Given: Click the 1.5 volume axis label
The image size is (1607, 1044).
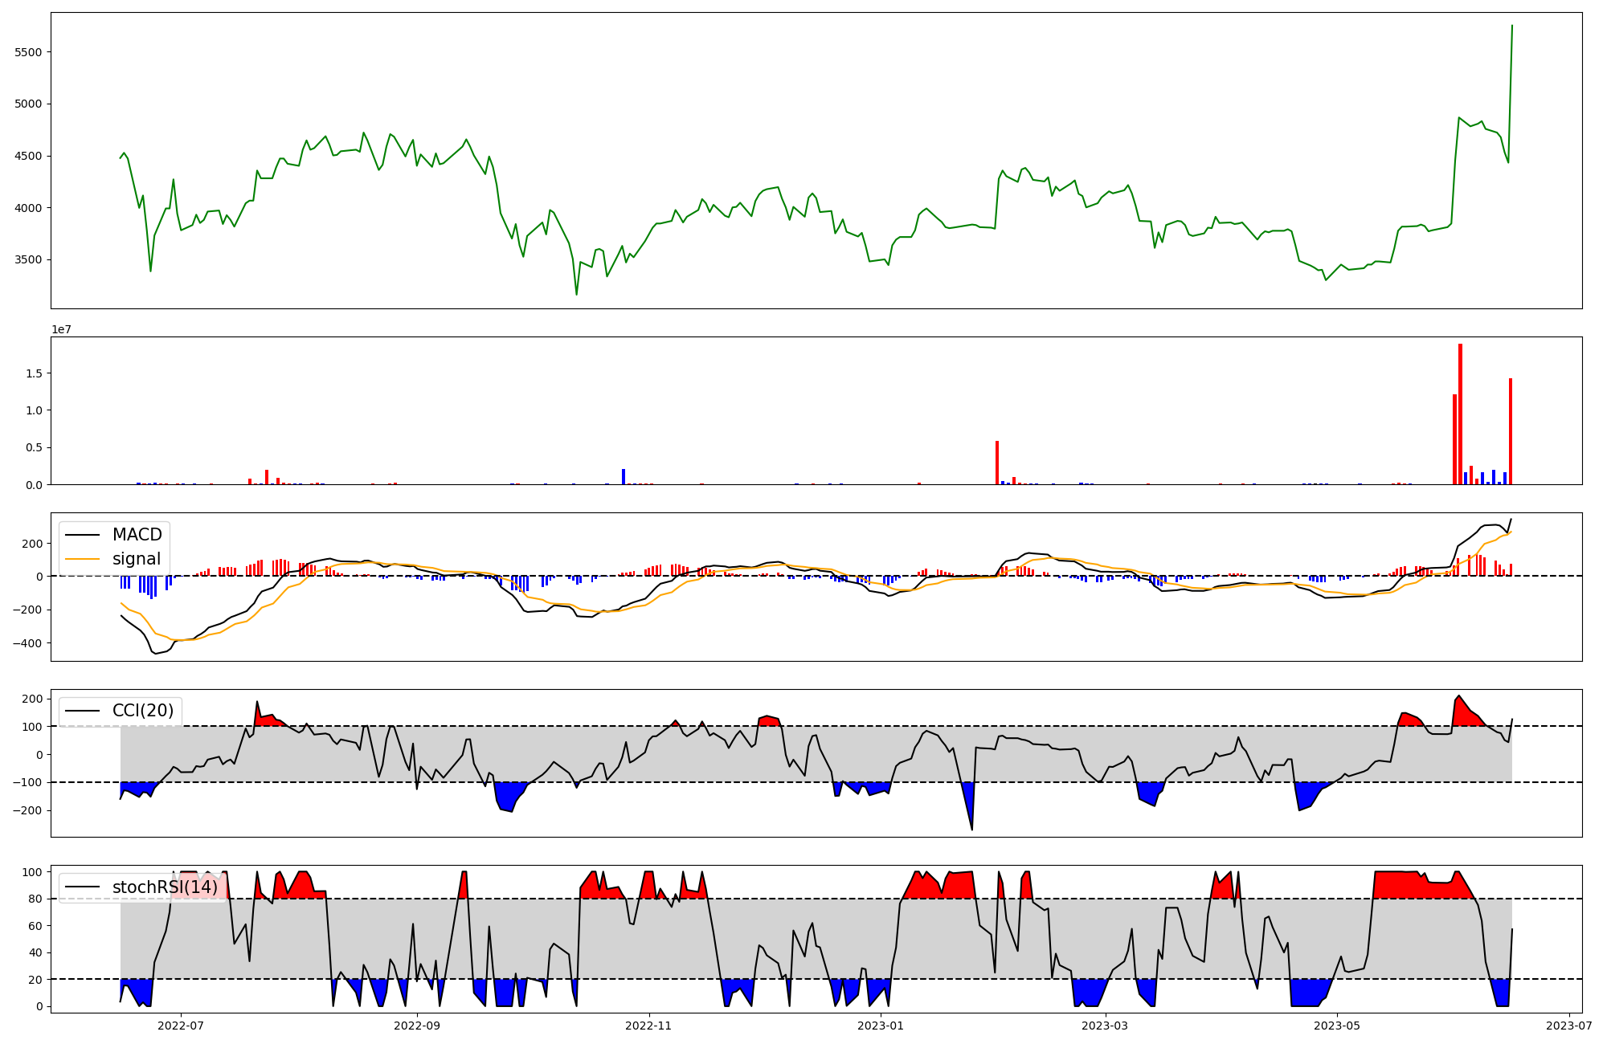Looking at the screenshot, I should pyautogui.click(x=35, y=373).
